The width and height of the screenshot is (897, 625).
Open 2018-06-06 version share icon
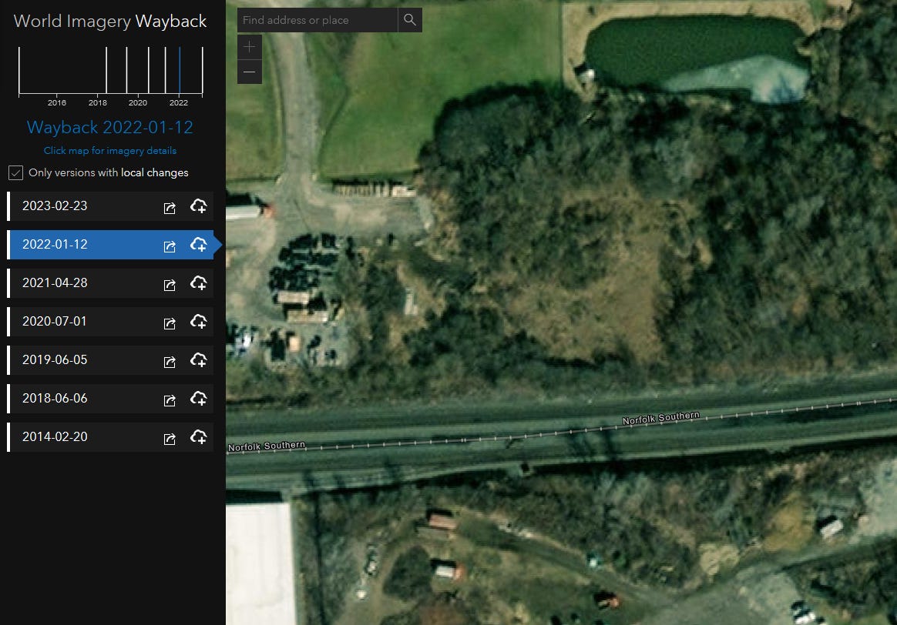pos(170,400)
